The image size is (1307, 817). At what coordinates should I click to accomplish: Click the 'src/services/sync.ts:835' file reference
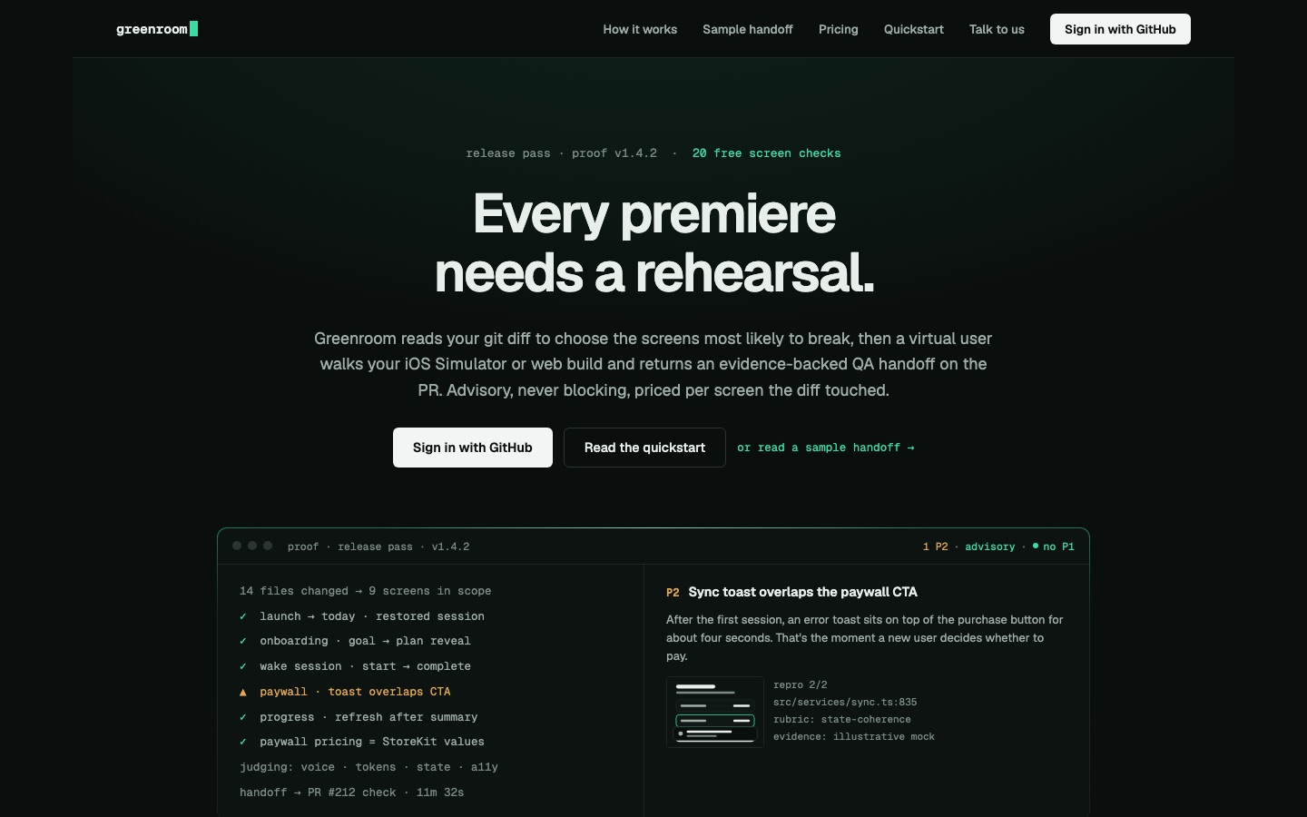tap(845, 703)
